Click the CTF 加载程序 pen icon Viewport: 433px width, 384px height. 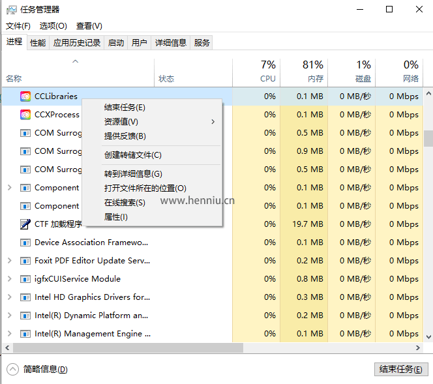[x=25, y=224]
